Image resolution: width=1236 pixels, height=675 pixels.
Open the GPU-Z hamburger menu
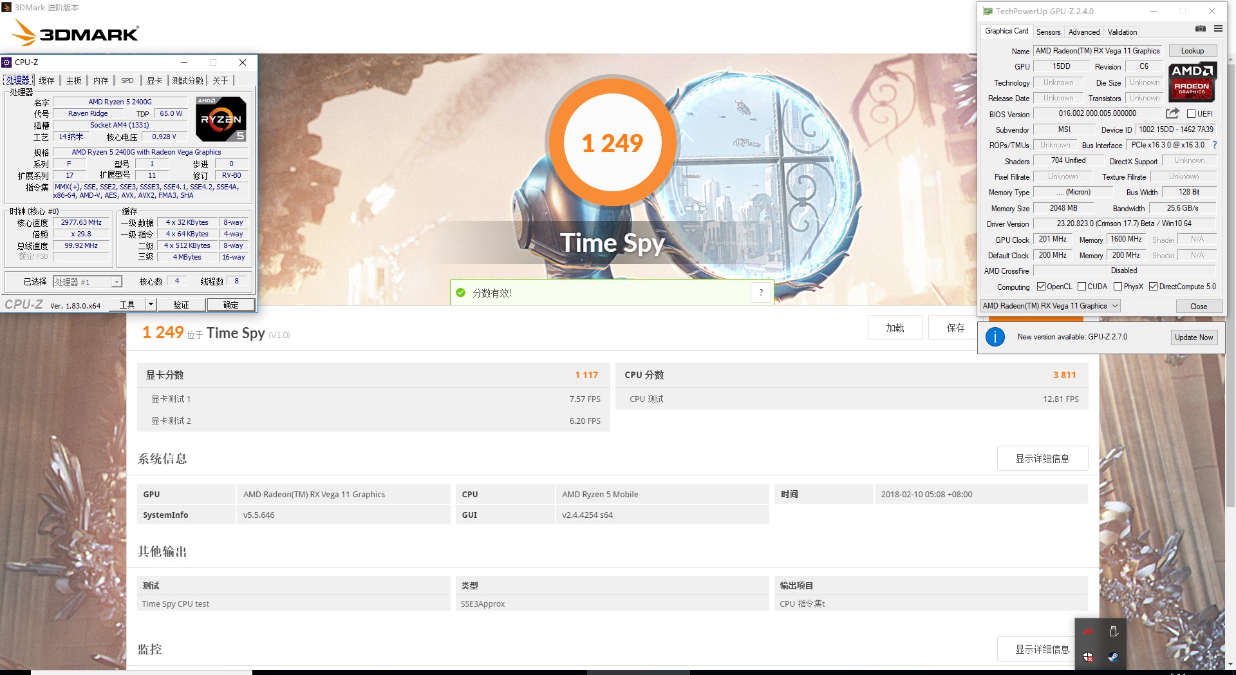pyautogui.click(x=1218, y=29)
